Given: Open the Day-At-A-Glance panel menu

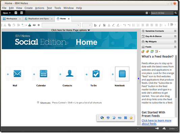Looking at the screenshot, I should coord(175,36).
